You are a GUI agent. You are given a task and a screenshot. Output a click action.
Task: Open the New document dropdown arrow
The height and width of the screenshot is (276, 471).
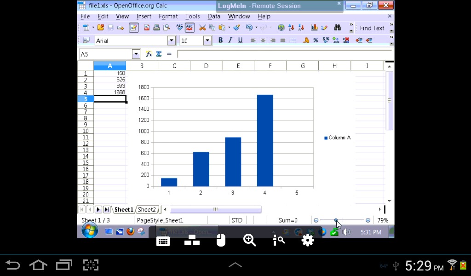pos(93,28)
